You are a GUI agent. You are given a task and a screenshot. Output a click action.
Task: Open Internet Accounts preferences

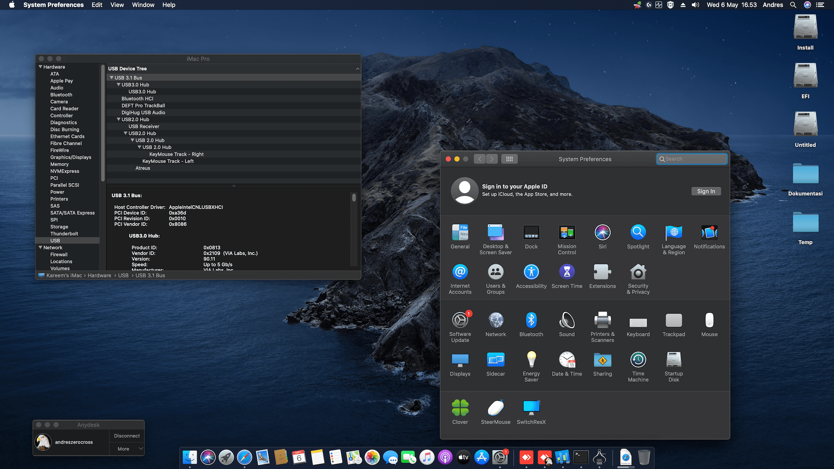[460, 279]
